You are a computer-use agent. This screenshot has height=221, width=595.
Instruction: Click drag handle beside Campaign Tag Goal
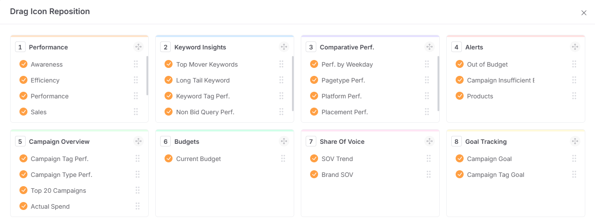(574, 175)
